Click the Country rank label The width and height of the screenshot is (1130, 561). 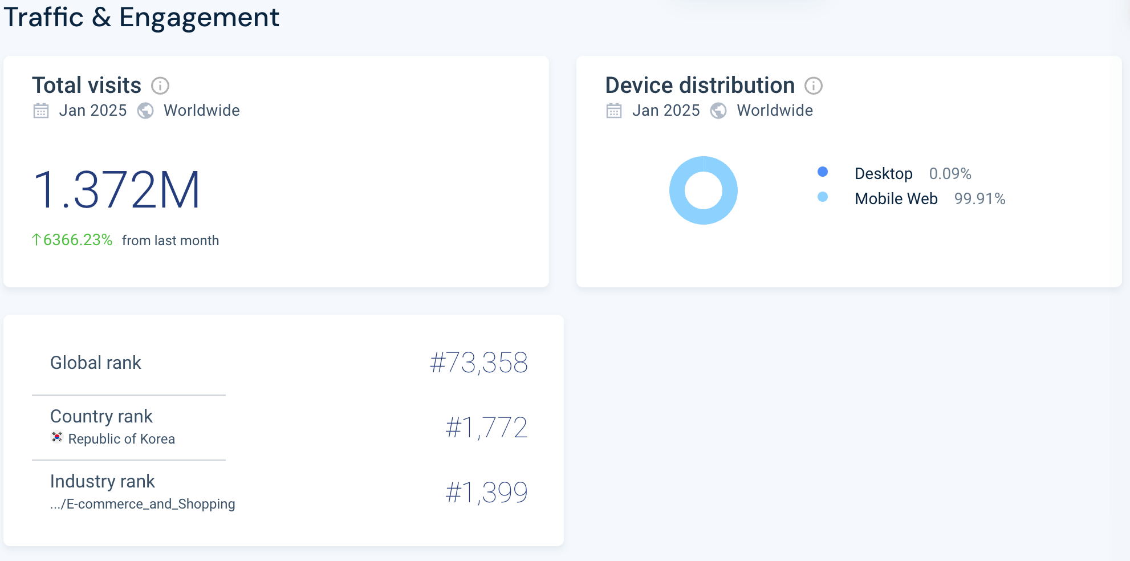[101, 417]
